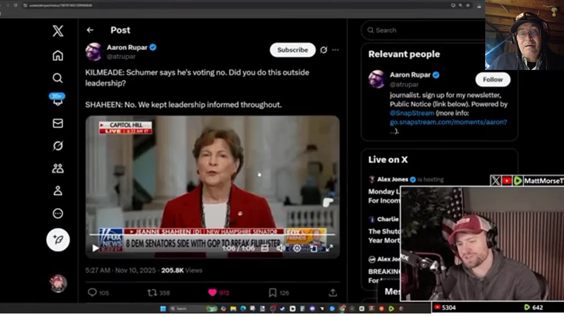The width and height of the screenshot is (564, 317).
Task: Open the Messages envelope icon
Action: pos(58,123)
